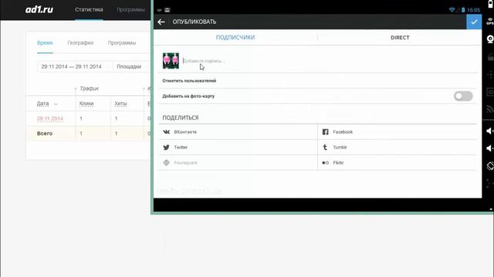Viewport: 494px width, 277px height.
Task: Collapse the Трафик column group
Action: pyautogui.click(x=76, y=88)
